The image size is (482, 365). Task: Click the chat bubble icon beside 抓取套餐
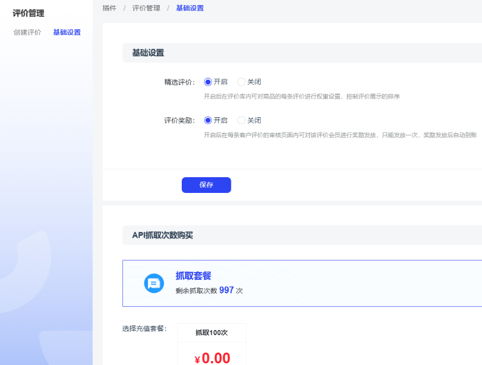click(154, 283)
